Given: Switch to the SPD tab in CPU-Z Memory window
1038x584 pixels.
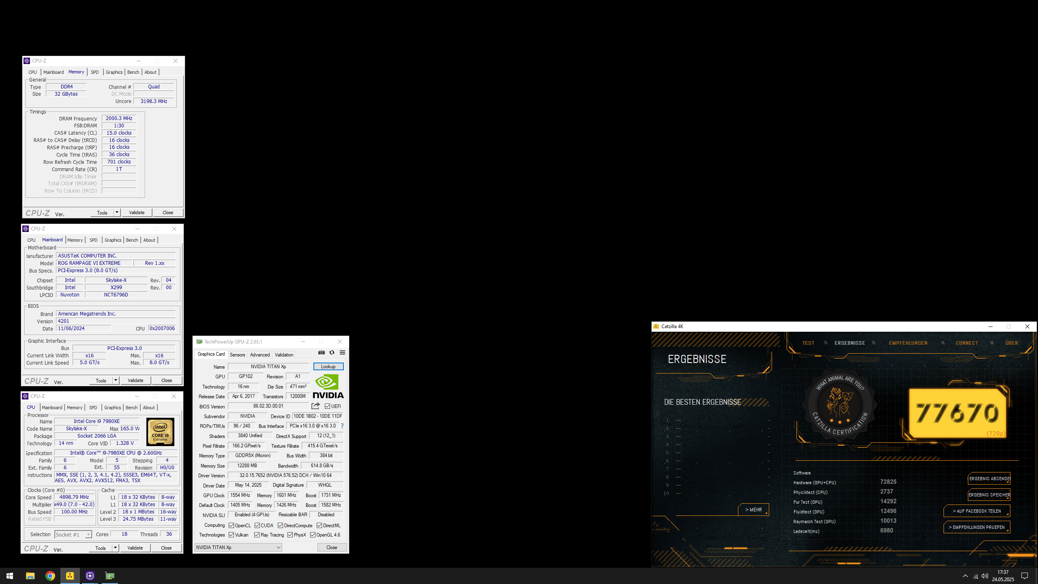Looking at the screenshot, I should pyautogui.click(x=95, y=72).
